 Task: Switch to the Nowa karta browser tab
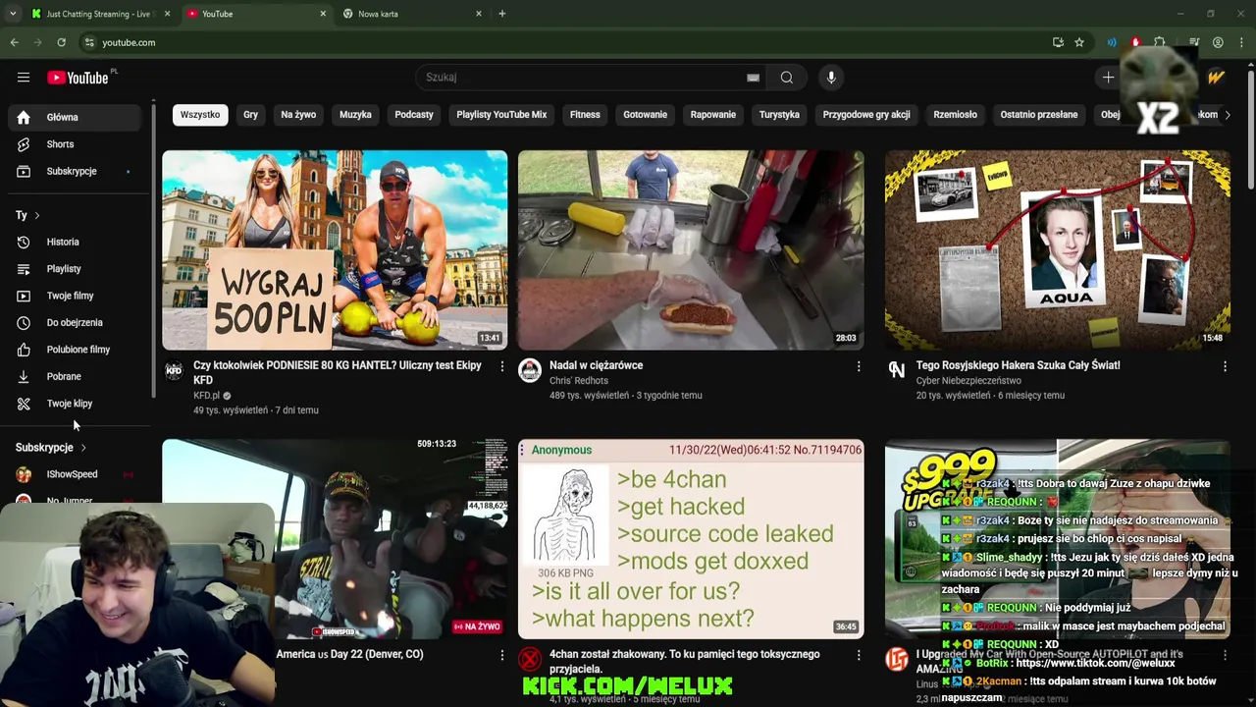point(412,14)
